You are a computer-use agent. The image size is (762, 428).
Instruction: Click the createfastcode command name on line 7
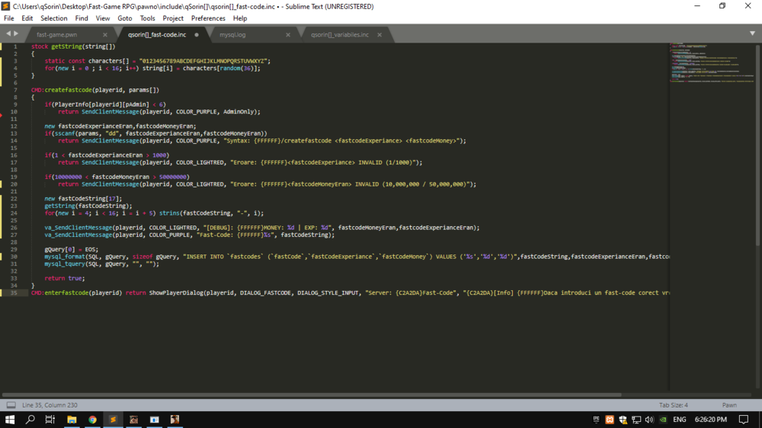pos(68,90)
